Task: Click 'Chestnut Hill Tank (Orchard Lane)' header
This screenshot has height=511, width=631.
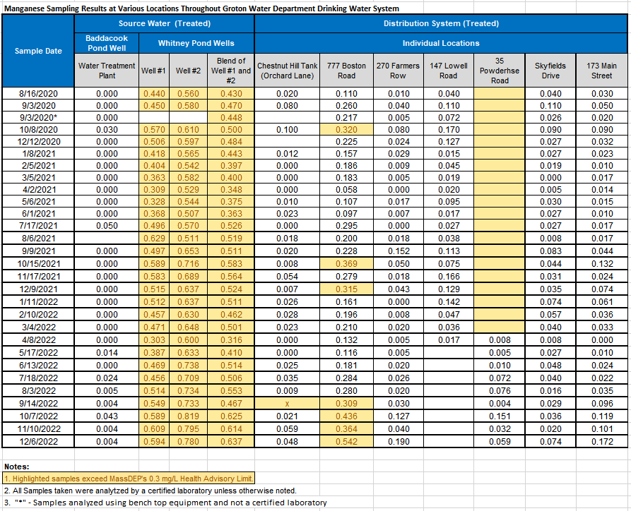Action: coord(288,71)
